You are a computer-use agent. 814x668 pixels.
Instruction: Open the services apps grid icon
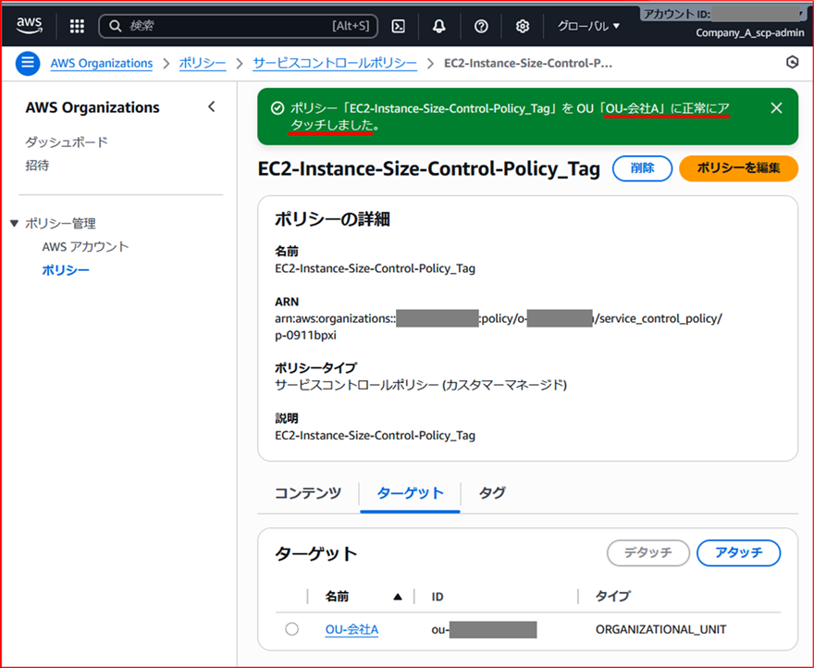click(77, 26)
